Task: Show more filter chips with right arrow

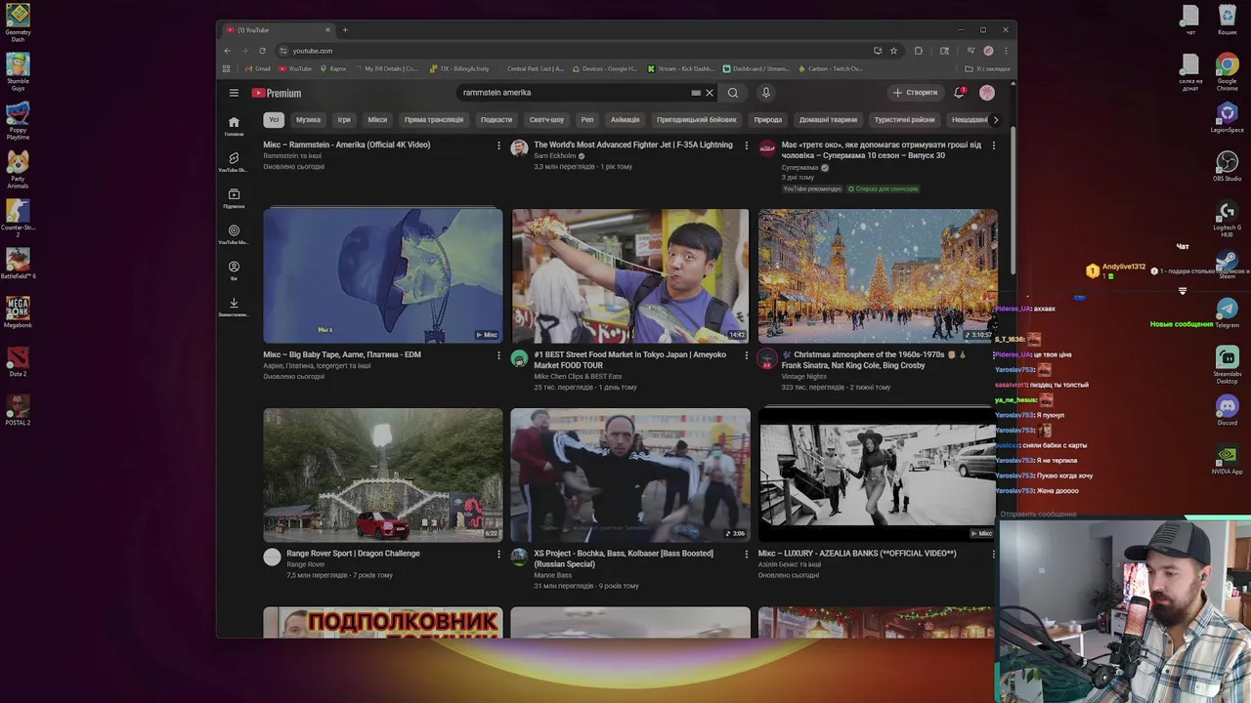Action: pos(995,120)
